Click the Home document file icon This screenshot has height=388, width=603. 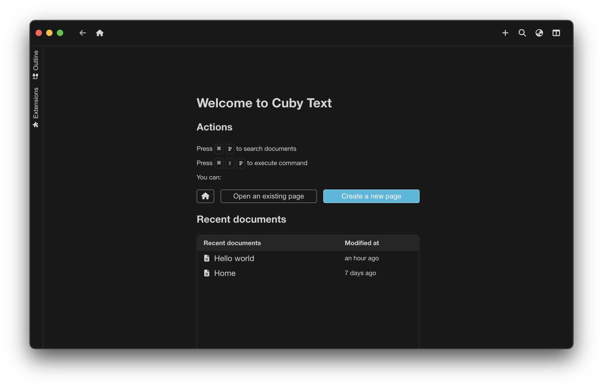coord(206,273)
